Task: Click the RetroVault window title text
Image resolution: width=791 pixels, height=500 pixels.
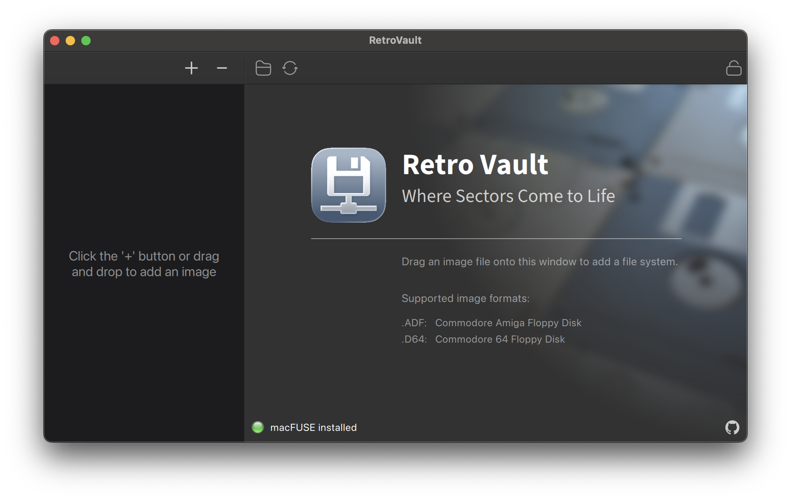Action: pos(395,40)
